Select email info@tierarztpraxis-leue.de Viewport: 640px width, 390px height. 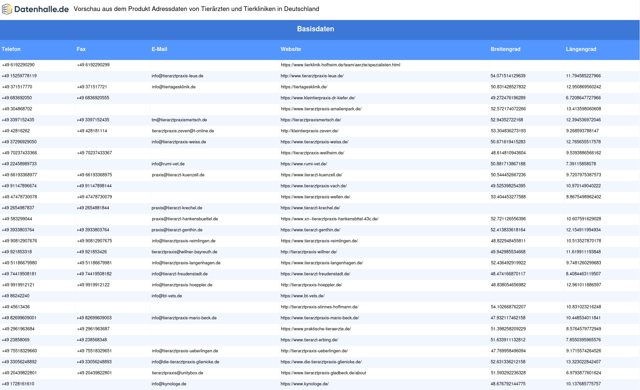[177, 76]
